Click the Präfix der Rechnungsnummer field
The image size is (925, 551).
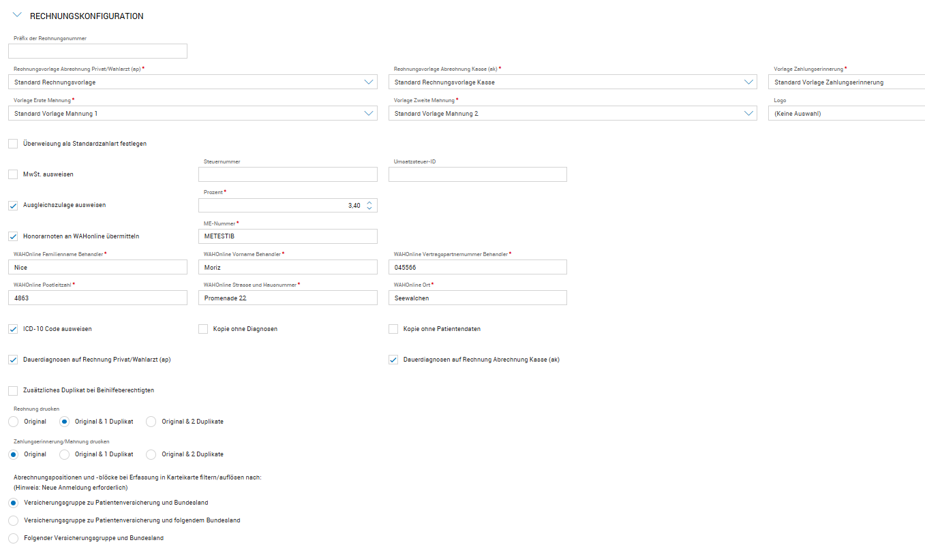[97, 51]
